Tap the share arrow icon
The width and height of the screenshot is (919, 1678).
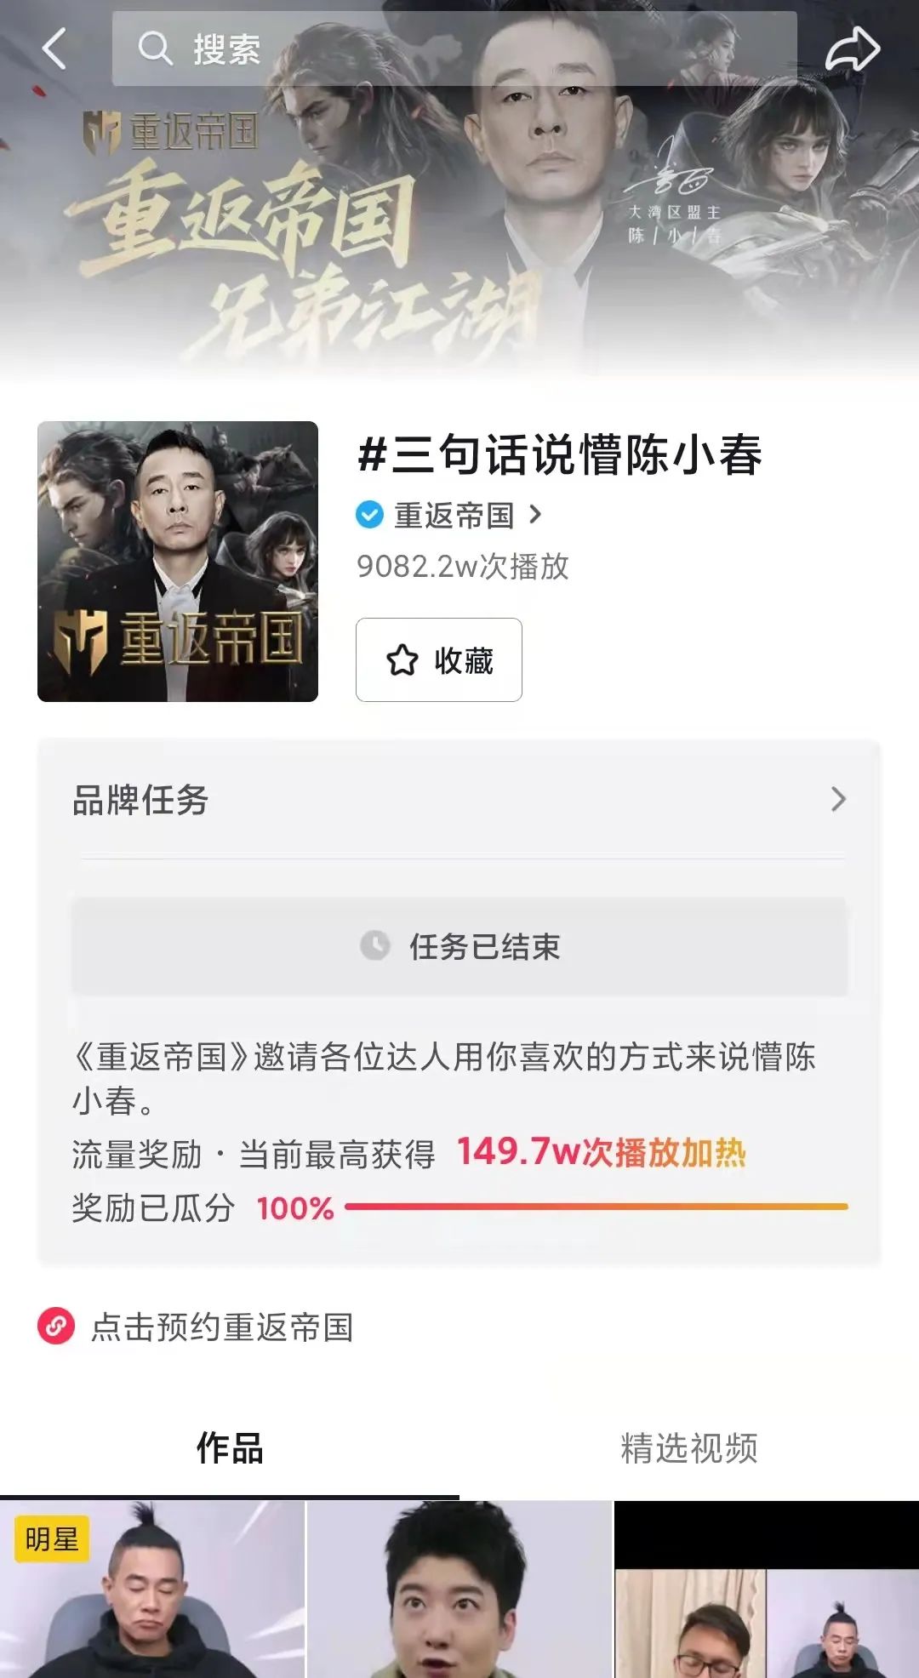coord(852,49)
